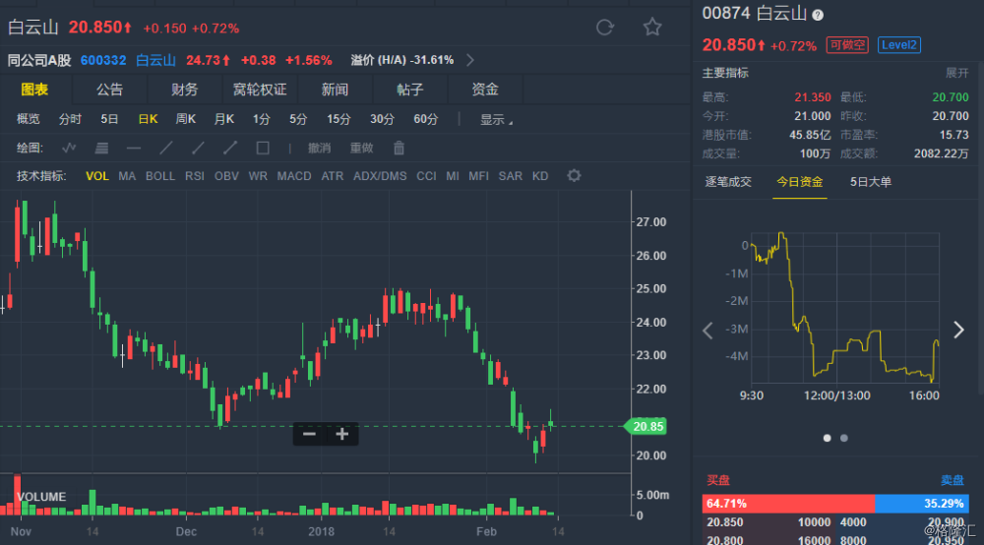Toggle the MA indicator
This screenshot has height=545, width=984.
coord(127,176)
